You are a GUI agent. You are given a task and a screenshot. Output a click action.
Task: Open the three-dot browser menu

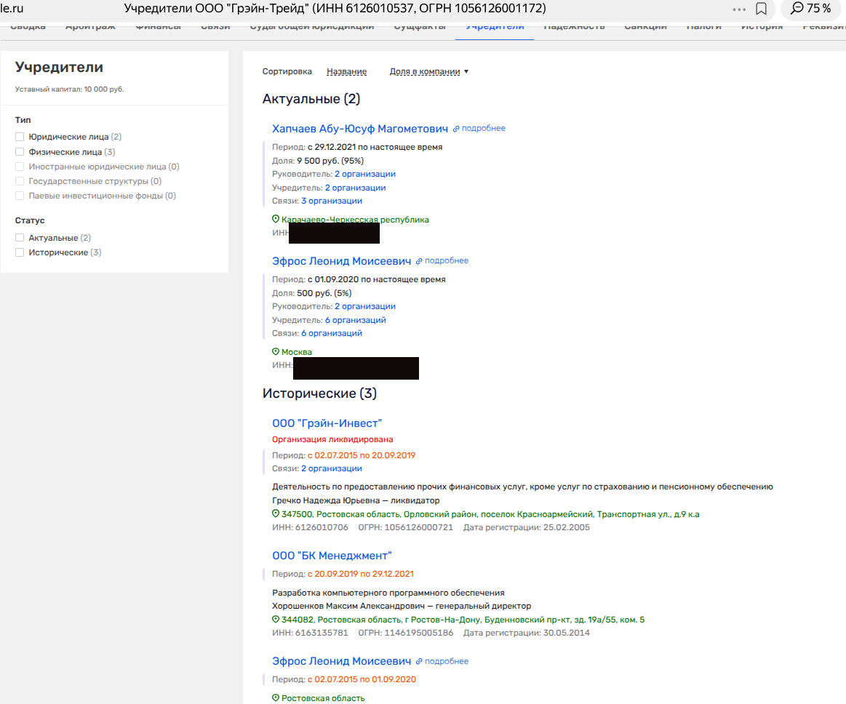pos(739,9)
